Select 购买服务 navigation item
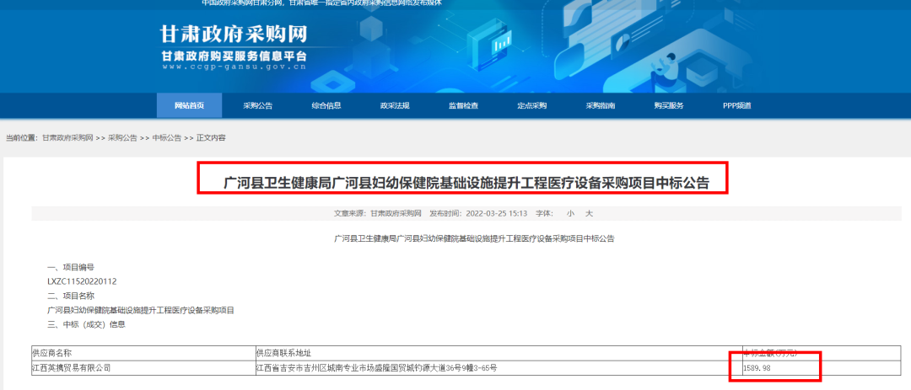The width and height of the screenshot is (911, 390). click(669, 105)
